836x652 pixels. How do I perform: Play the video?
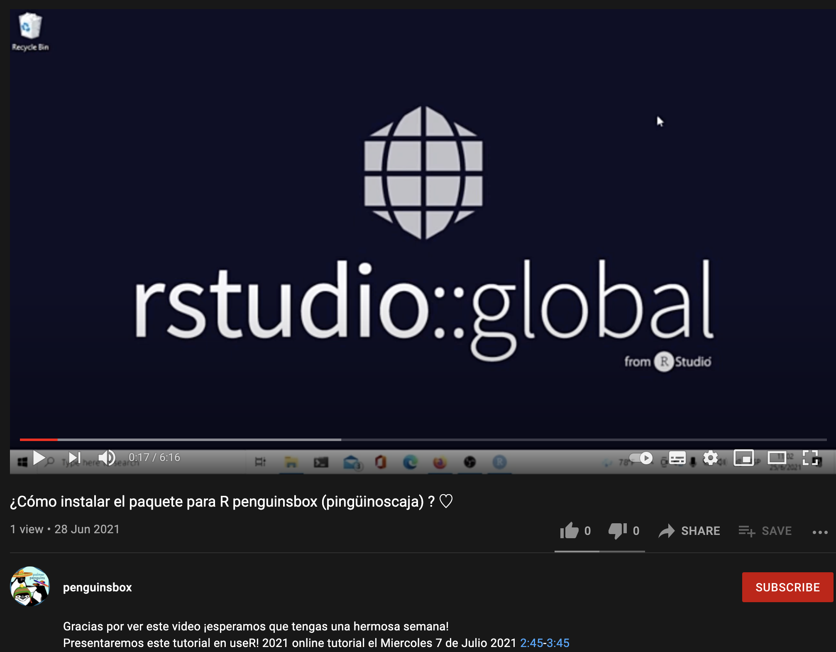click(x=39, y=458)
